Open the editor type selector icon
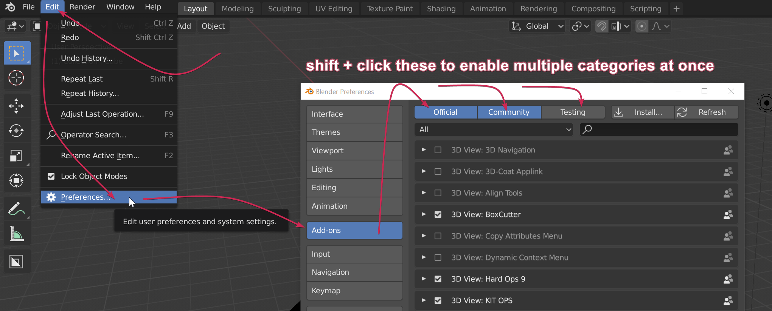Screen dimensions: 772x311 pos(16,26)
